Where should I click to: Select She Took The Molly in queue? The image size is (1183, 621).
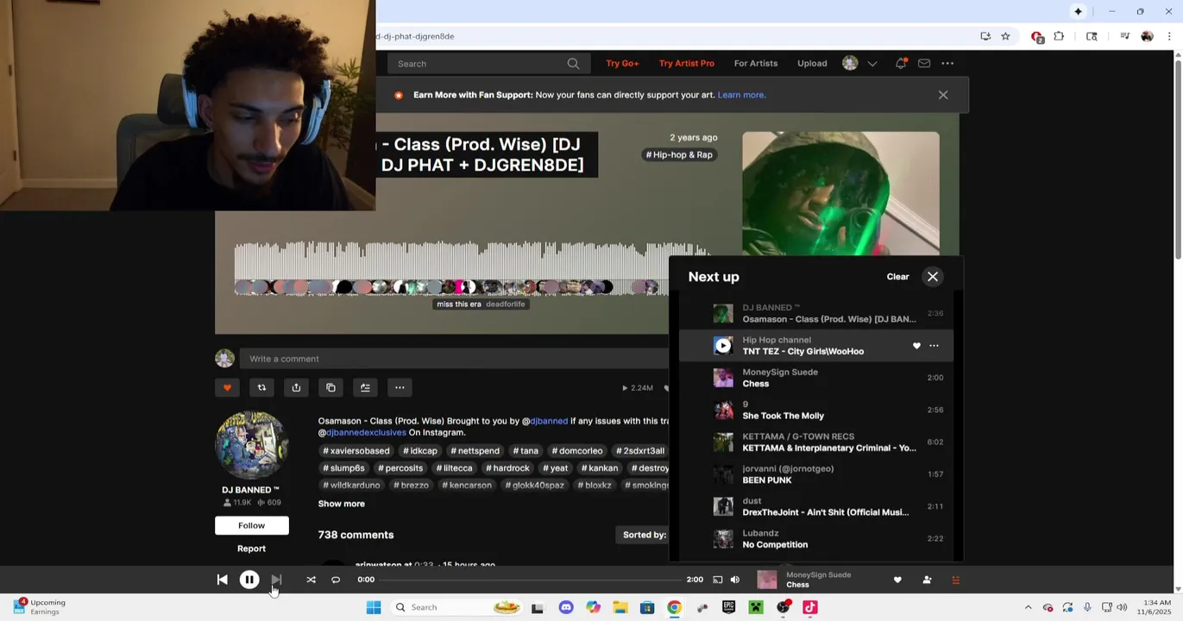click(816, 410)
